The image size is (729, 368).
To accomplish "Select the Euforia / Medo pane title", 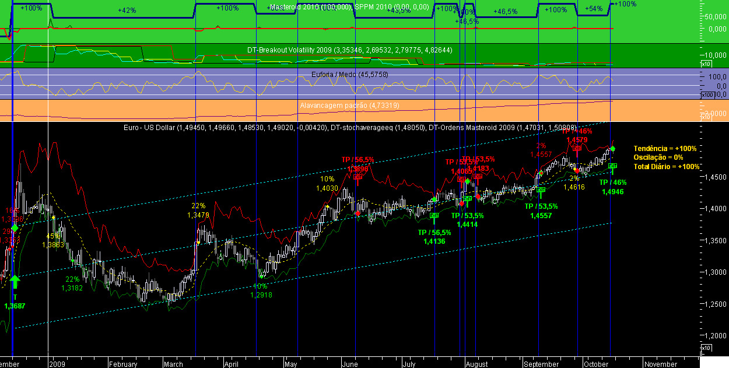I will click(350, 75).
